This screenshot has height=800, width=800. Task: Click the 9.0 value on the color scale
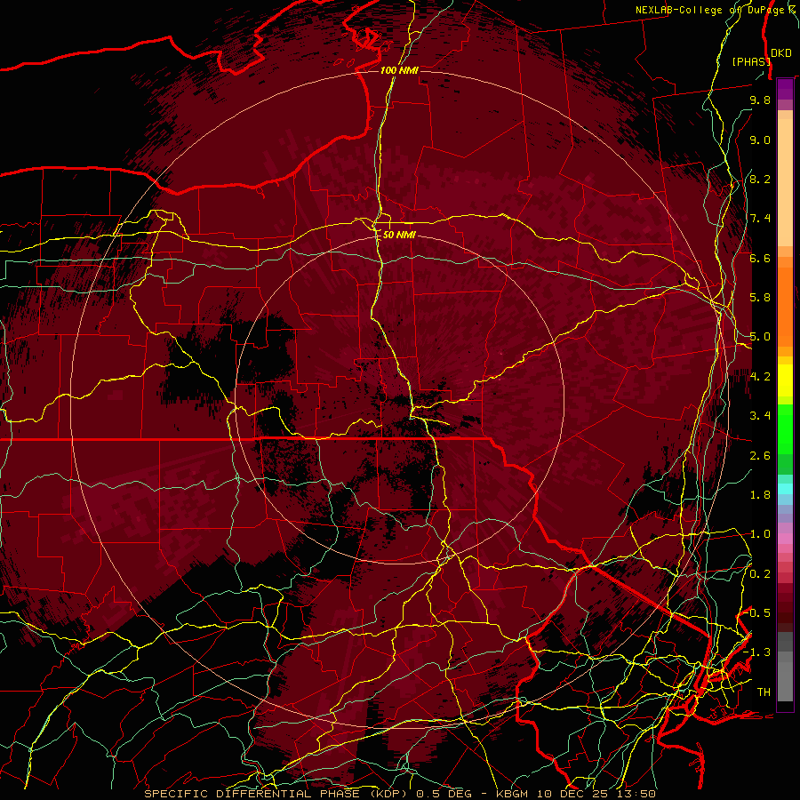(760, 140)
